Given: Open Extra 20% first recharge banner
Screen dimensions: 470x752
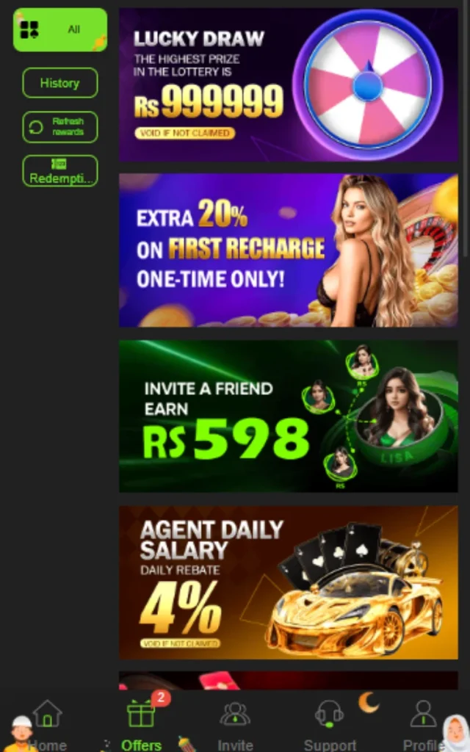Looking at the screenshot, I should tap(288, 250).
